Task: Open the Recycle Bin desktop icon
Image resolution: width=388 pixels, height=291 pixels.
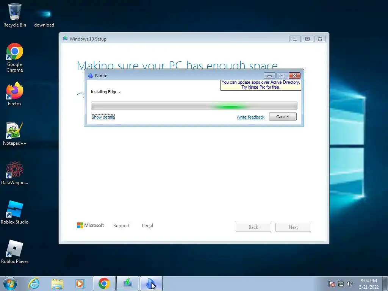Action: 15,15
